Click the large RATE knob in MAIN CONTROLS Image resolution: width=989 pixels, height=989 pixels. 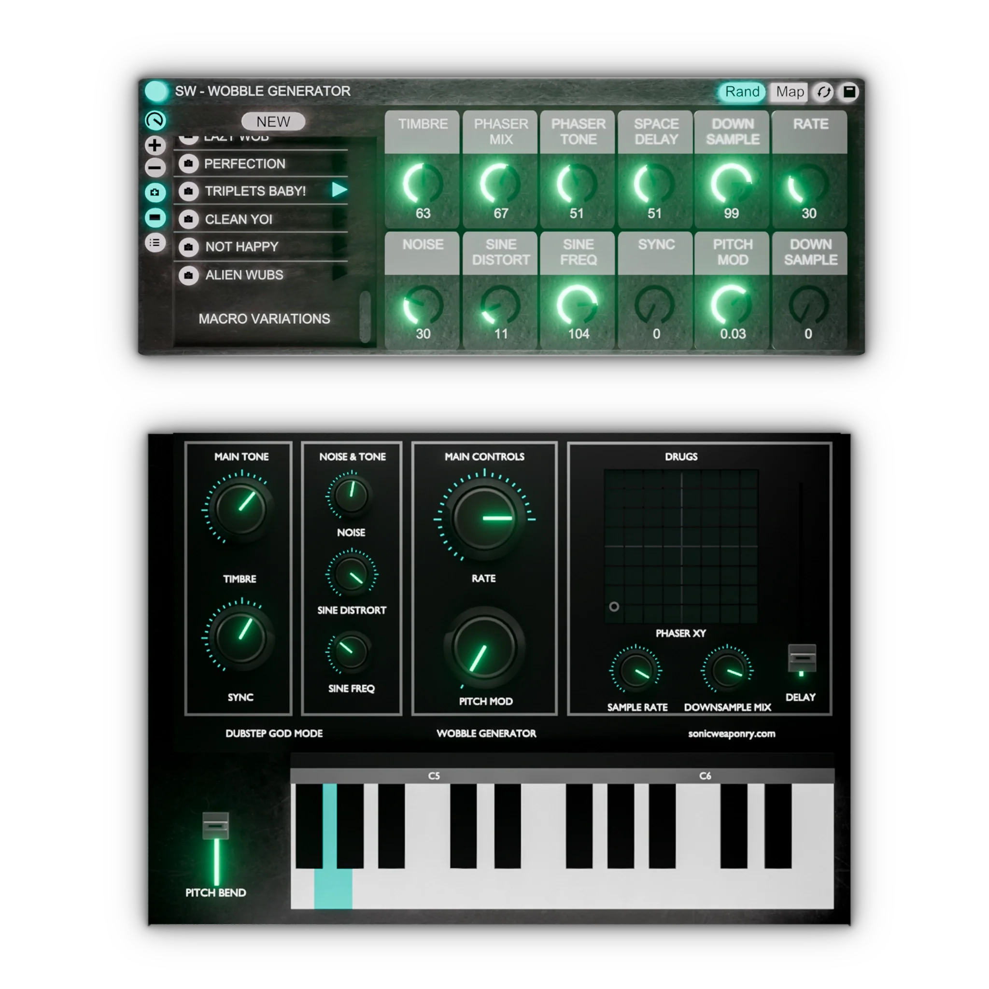coord(484,518)
